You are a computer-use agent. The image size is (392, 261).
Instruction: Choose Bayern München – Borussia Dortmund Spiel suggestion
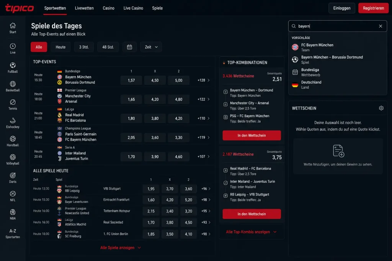click(338, 60)
